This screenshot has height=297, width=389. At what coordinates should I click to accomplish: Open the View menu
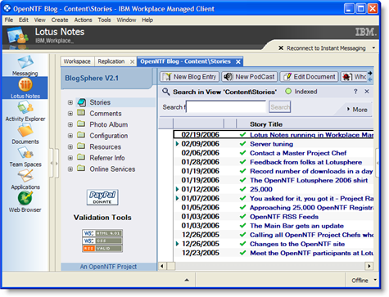tap(40, 20)
